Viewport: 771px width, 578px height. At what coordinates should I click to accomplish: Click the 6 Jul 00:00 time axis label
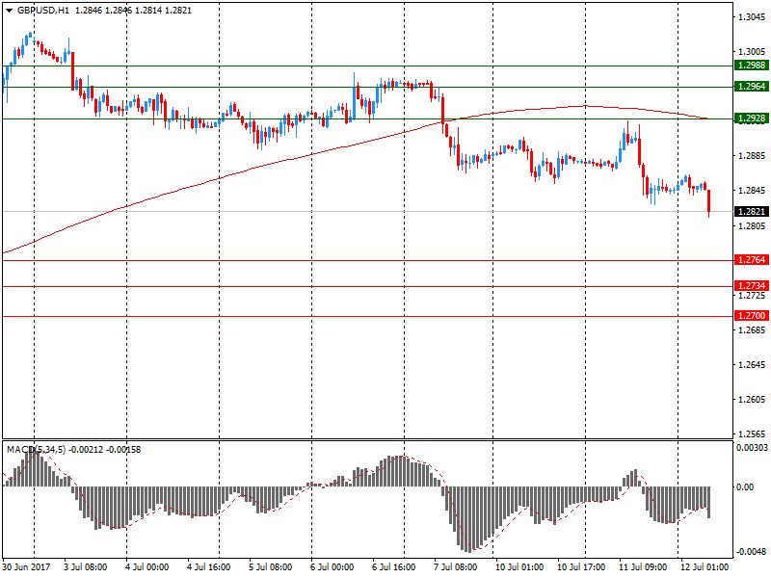332,567
